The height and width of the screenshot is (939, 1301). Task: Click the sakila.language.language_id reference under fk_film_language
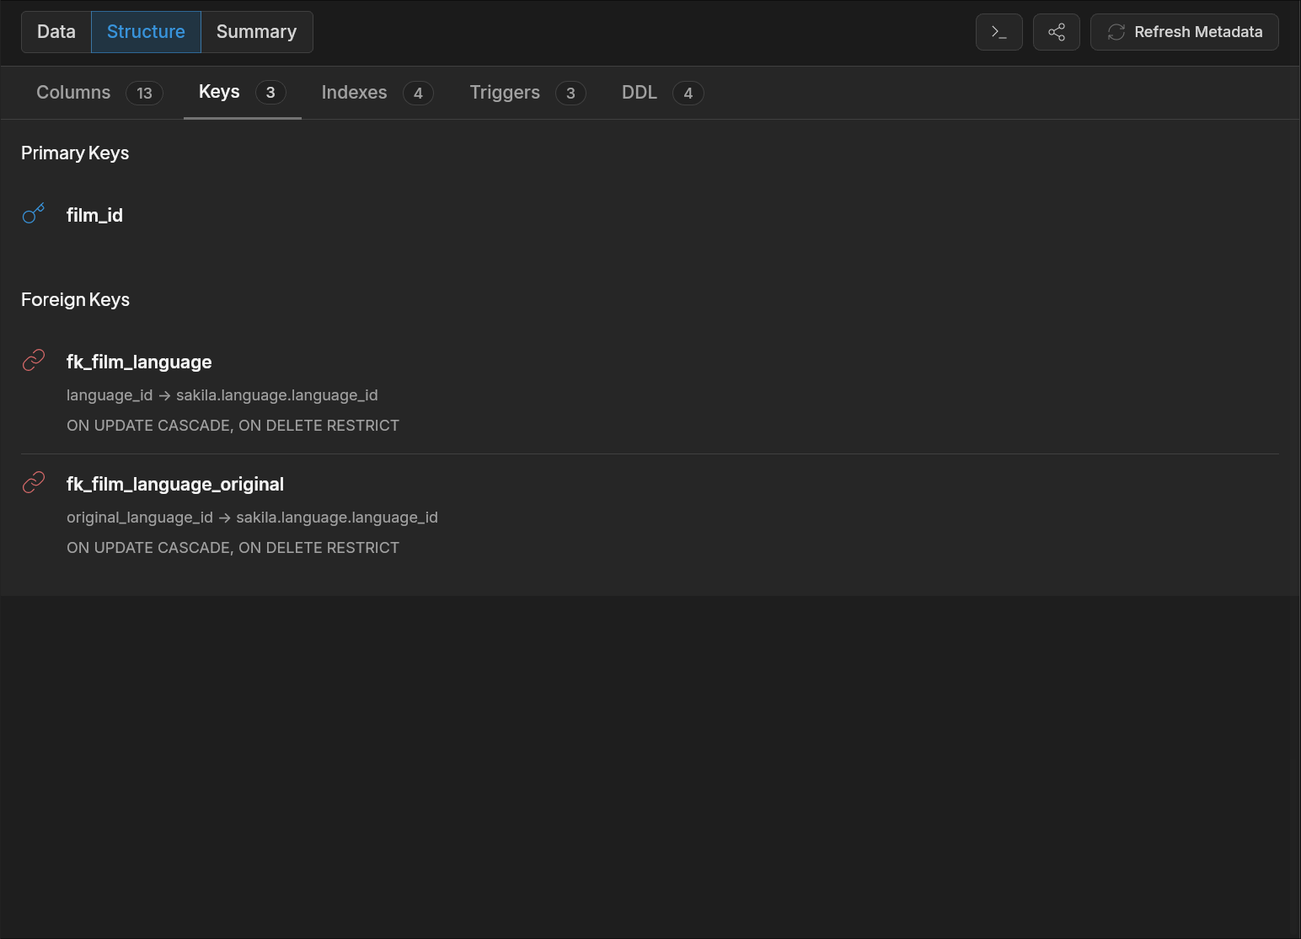(277, 394)
